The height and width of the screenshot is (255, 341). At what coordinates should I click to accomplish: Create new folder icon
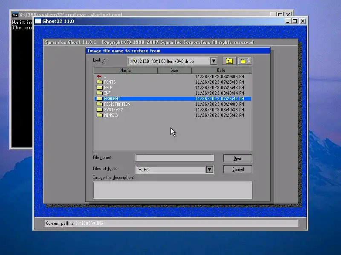(x=245, y=61)
